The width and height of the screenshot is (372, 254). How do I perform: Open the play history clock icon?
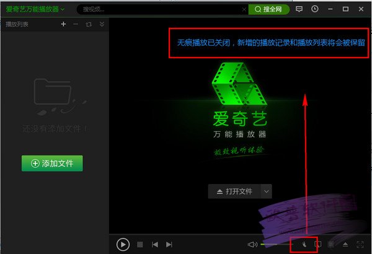tap(314, 9)
